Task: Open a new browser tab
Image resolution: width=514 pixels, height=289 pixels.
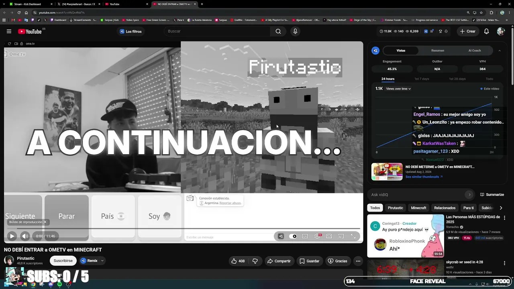Action: pyautogui.click(x=202, y=4)
